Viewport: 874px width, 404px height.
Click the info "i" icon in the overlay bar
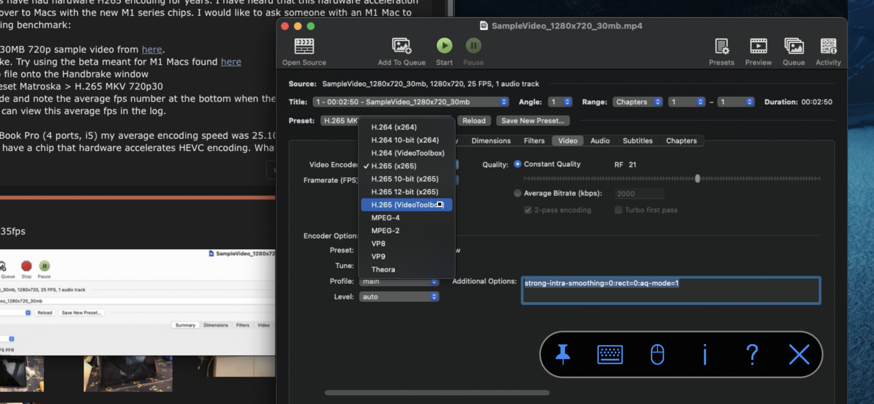click(705, 354)
